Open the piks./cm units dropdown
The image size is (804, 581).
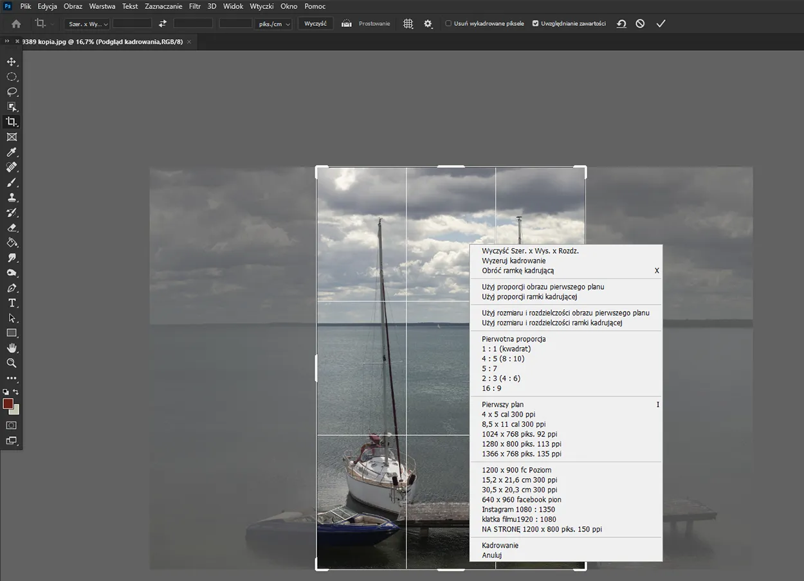(274, 24)
